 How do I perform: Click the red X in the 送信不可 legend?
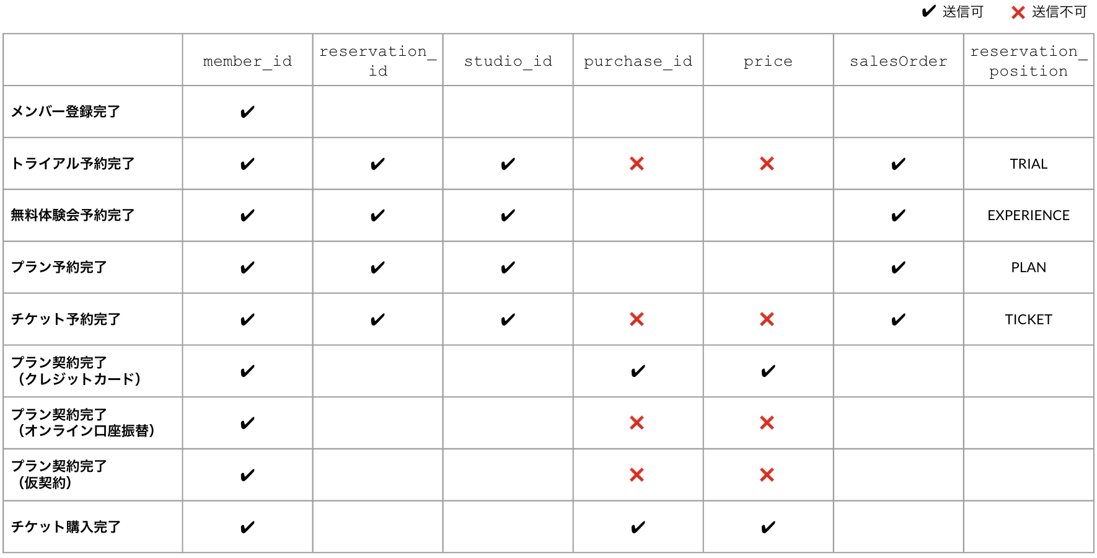coord(1018,12)
